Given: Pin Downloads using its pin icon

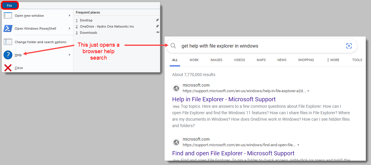Looking at the screenshot, I should click(157, 33).
